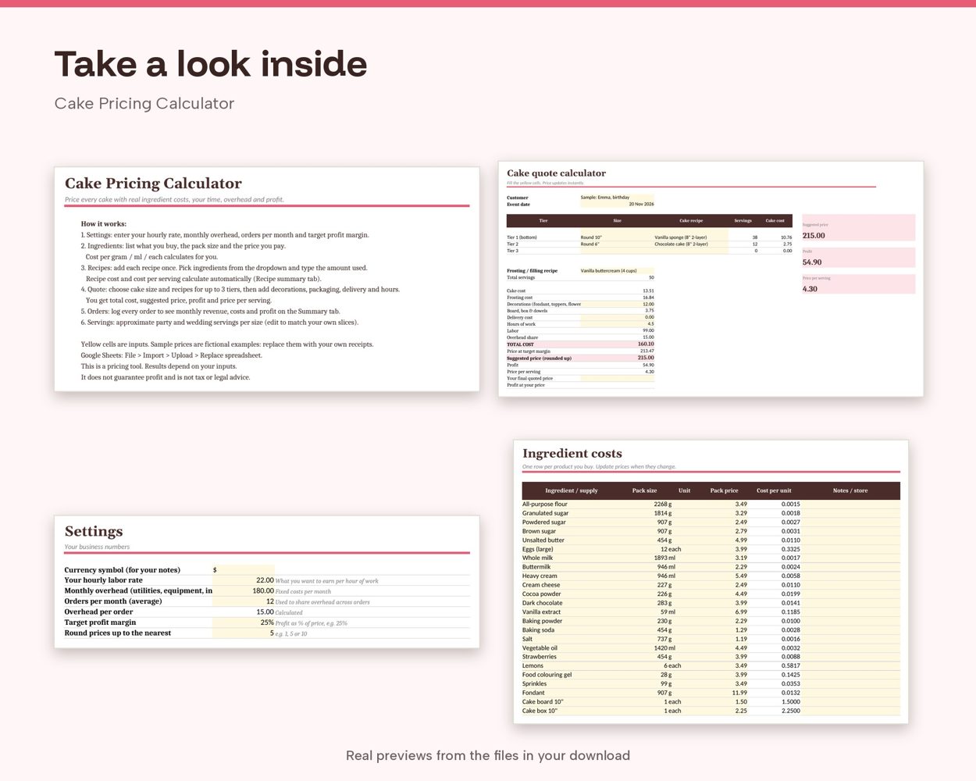The height and width of the screenshot is (781, 976).
Task: Click the 'Your business numbers' subtitle
Action: coord(97,547)
